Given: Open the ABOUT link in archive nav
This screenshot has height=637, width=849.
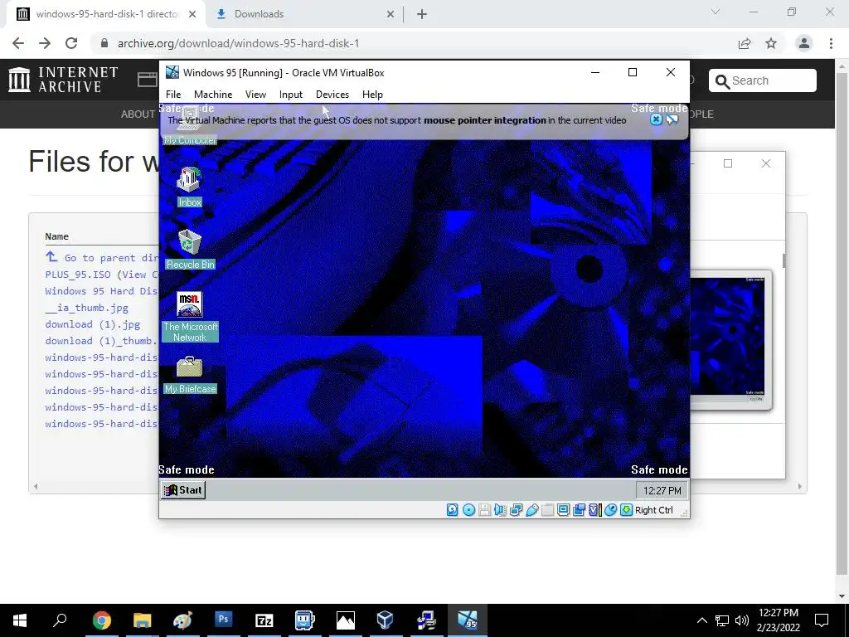Looking at the screenshot, I should click(x=138, y=114).
